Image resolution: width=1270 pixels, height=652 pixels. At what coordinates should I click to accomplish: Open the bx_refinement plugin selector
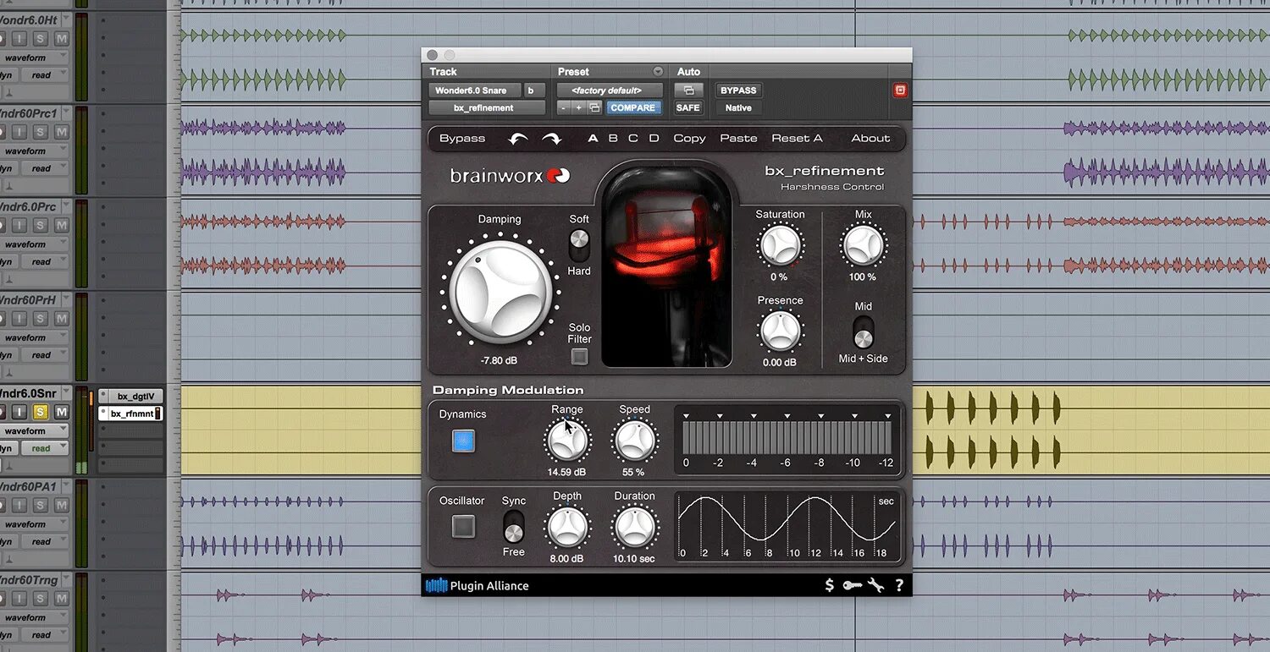[x=487, y=108]
